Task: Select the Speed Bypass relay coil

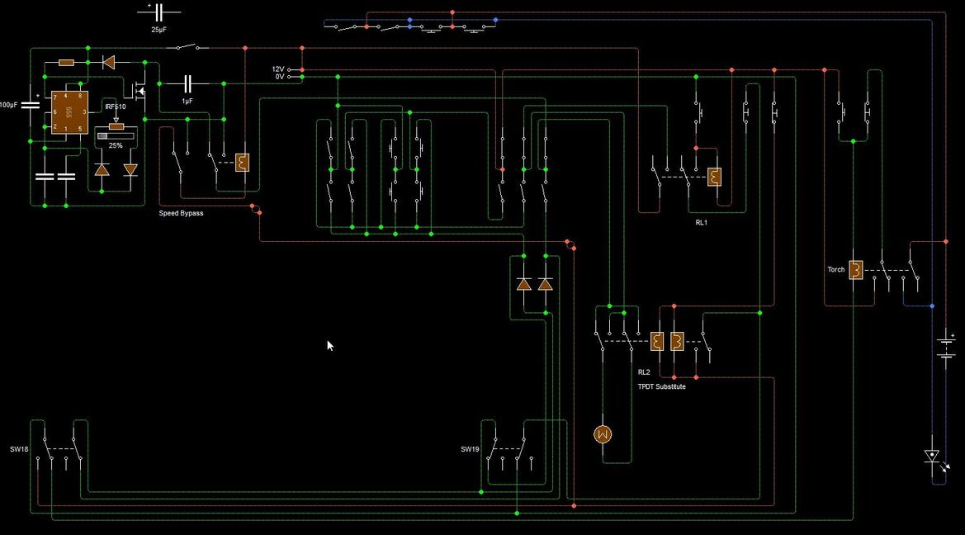Action: (x=242, y=163)
